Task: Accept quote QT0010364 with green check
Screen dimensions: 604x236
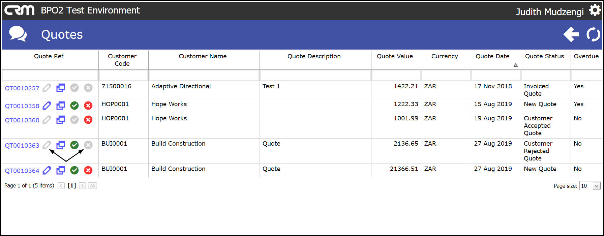Action: [74, 171]
